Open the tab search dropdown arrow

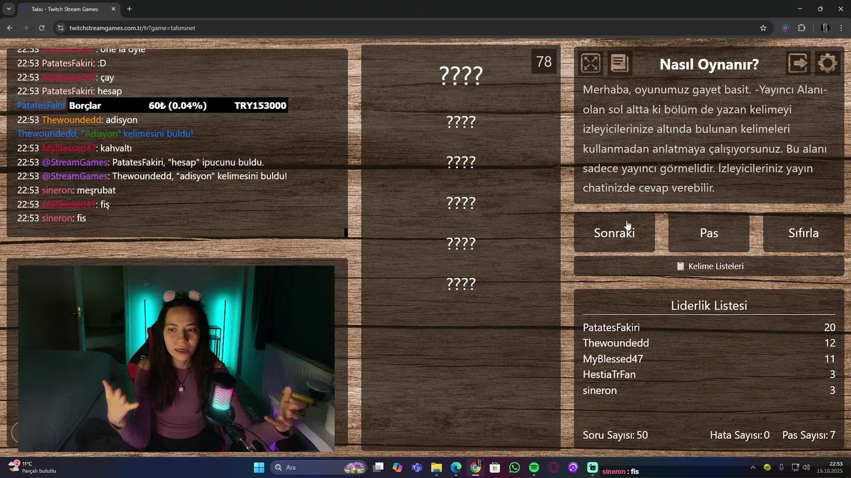coord(9,9)
